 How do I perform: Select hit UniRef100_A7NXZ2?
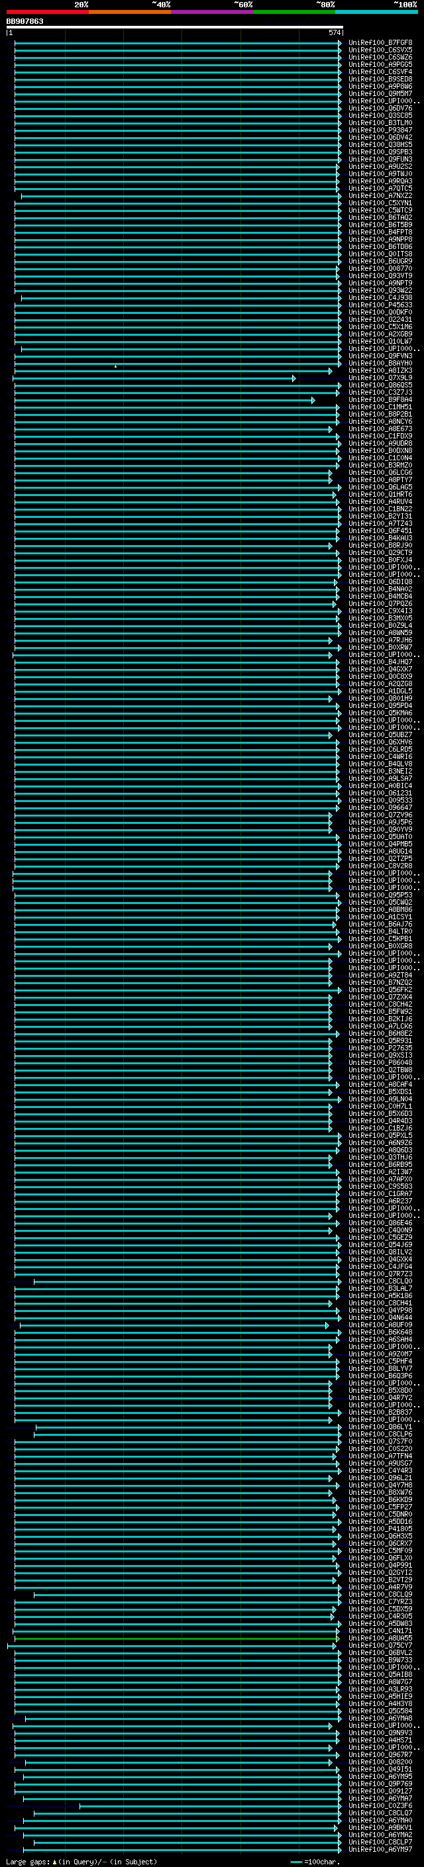coord(380,195)
